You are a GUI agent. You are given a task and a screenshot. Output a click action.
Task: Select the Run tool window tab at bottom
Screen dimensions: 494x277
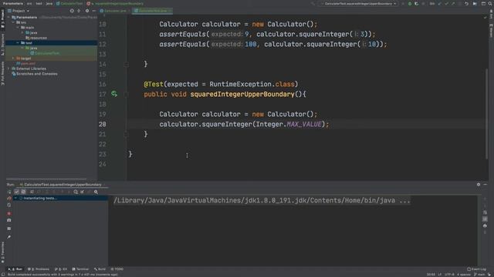15,269
